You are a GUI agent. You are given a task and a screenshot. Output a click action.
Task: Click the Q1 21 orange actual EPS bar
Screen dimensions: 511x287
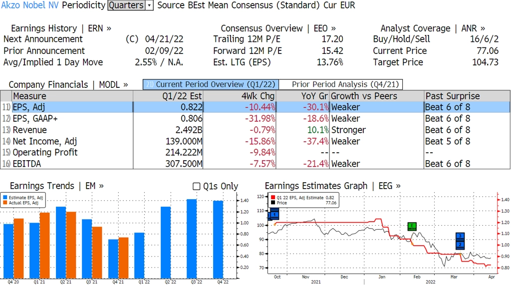click(x=44, y=245)
